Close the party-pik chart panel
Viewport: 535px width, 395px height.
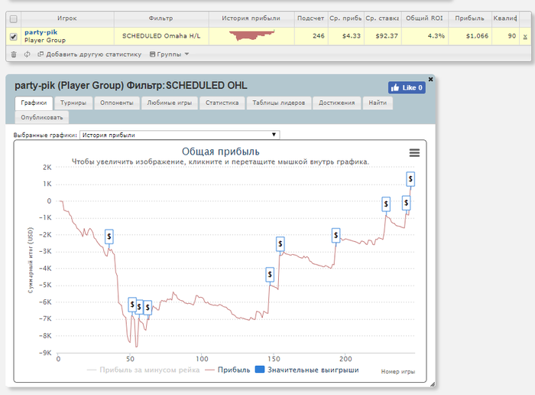tap(430, 80)
